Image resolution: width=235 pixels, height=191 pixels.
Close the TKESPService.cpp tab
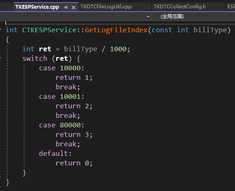click(x=74, y=7)
